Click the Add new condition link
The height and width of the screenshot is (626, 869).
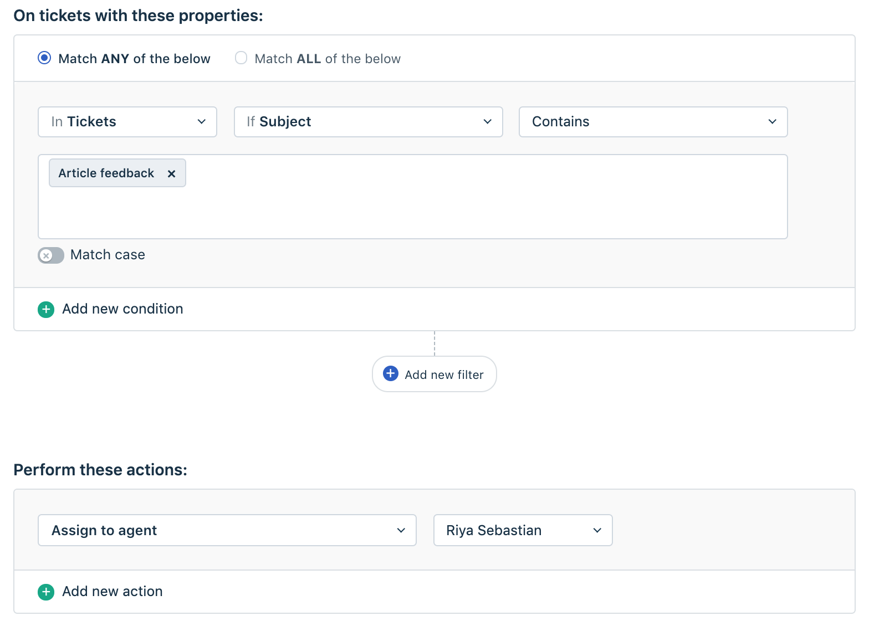[122, 309]
